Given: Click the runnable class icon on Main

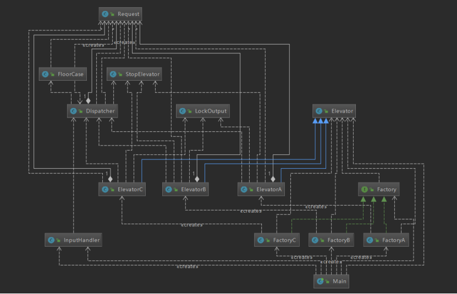Looking at the screenshot, I should pos(320,281).
